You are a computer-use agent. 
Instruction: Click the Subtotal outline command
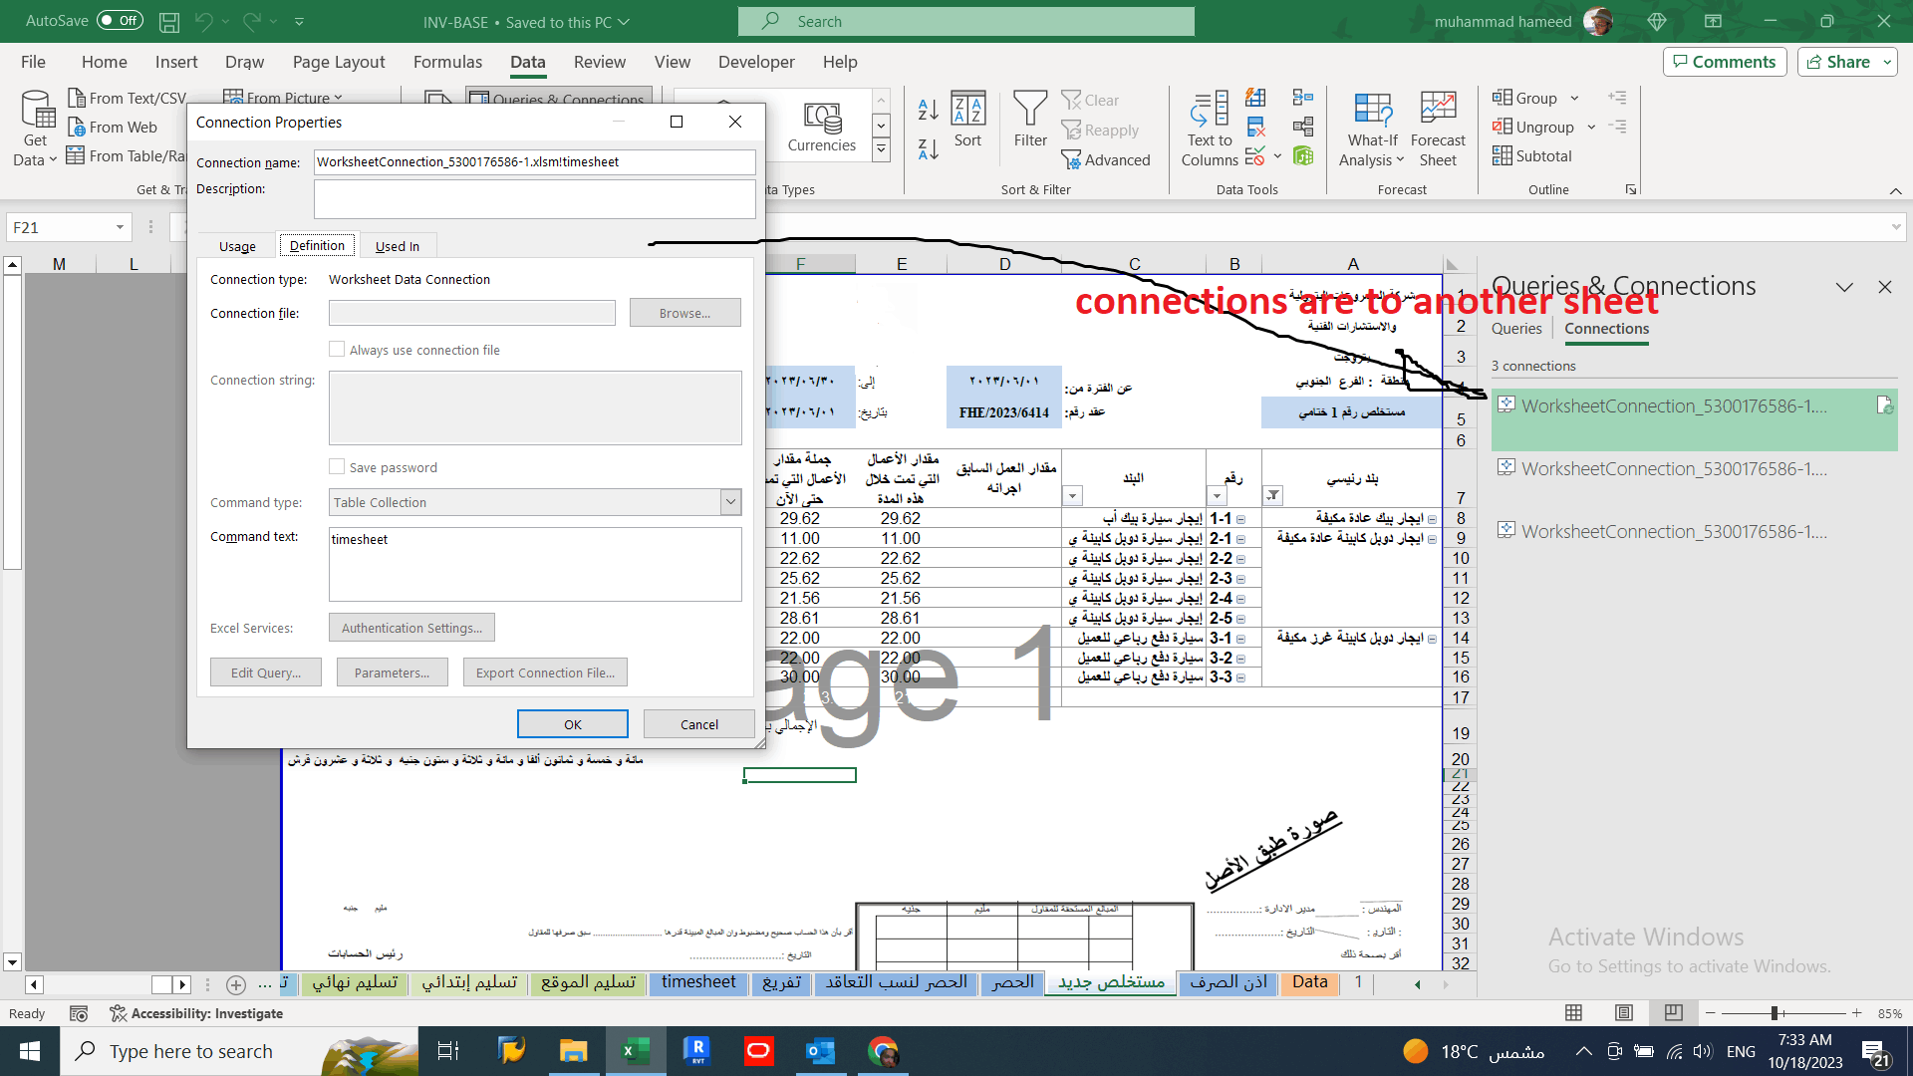pyautogui.click(x=1532, y=156)
